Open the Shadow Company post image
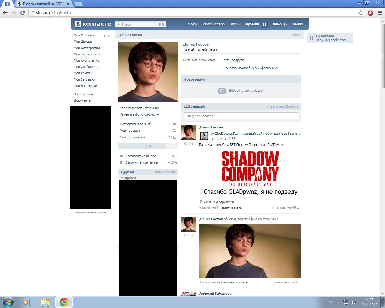This screenshot has height=308, width=385. pyautogui.click(x=250, y=173)
